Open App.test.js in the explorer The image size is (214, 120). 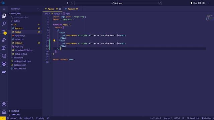point(20,36)
